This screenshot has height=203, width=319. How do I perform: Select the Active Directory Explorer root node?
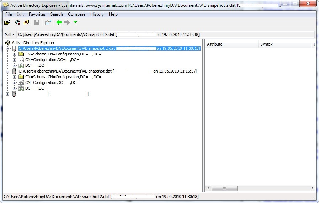tap(33, 43)
